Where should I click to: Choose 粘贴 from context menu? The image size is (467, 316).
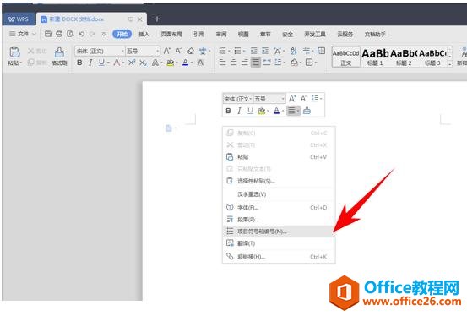279,157
